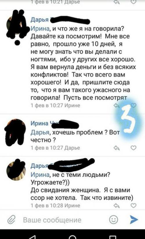This screenshot has height=239, width=145.
Task: Open Дарья's name above the long comment
Action: coord(39,20)
